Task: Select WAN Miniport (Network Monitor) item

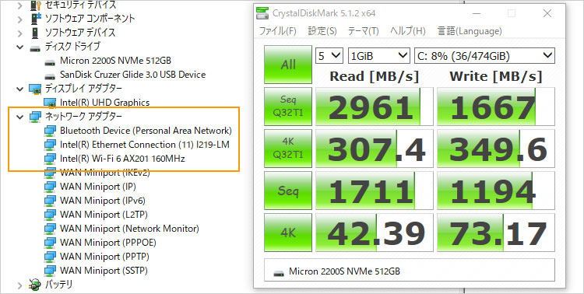Action: click(x=129, y=229)
